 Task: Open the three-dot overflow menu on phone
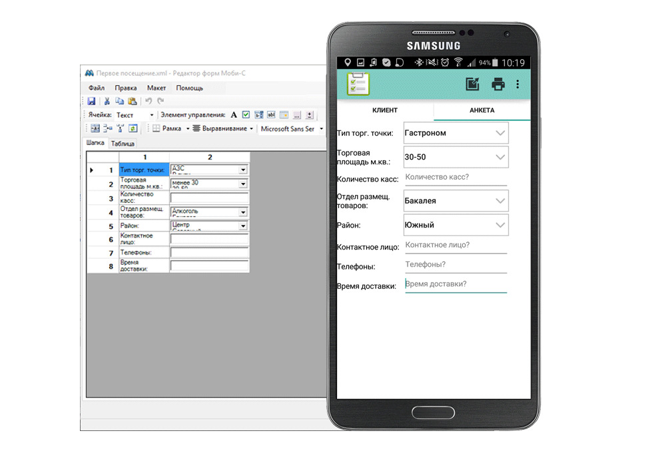click(517, 84)
